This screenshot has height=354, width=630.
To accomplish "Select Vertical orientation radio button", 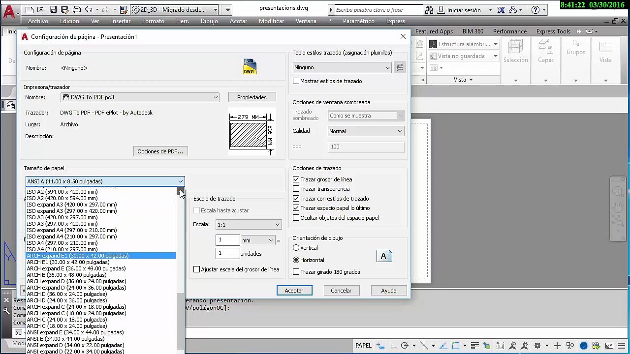I will click(296, 248).
